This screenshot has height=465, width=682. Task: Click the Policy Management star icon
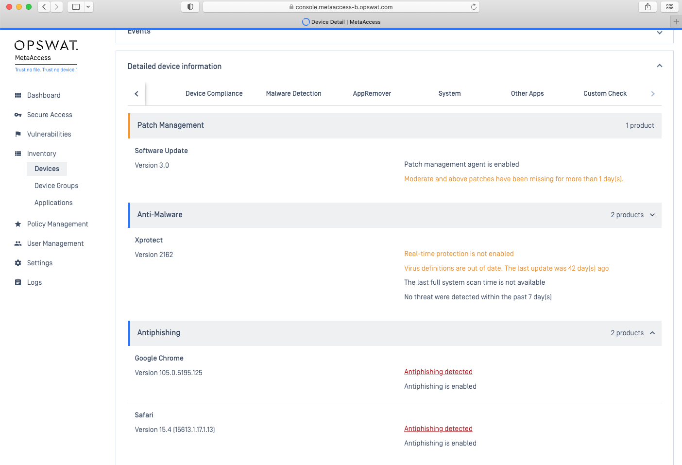click(18, 224)
